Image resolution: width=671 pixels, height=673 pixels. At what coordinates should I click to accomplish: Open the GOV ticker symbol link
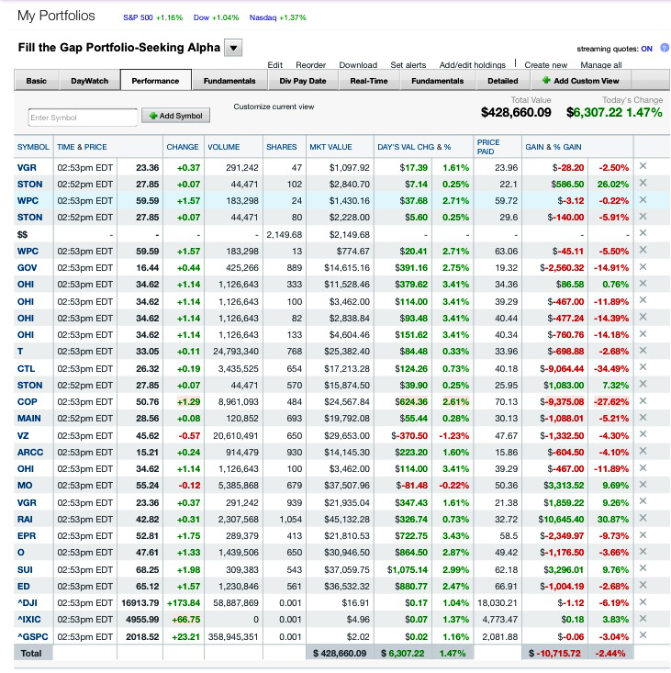click(x=27, y=268)
